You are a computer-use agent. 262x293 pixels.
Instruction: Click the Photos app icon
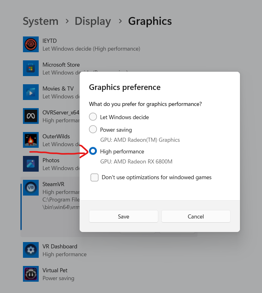31,164
